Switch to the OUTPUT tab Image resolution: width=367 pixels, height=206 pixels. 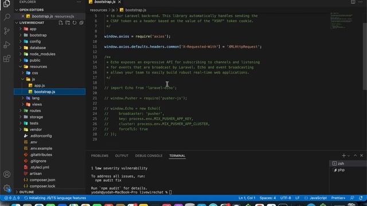[122, 156]
